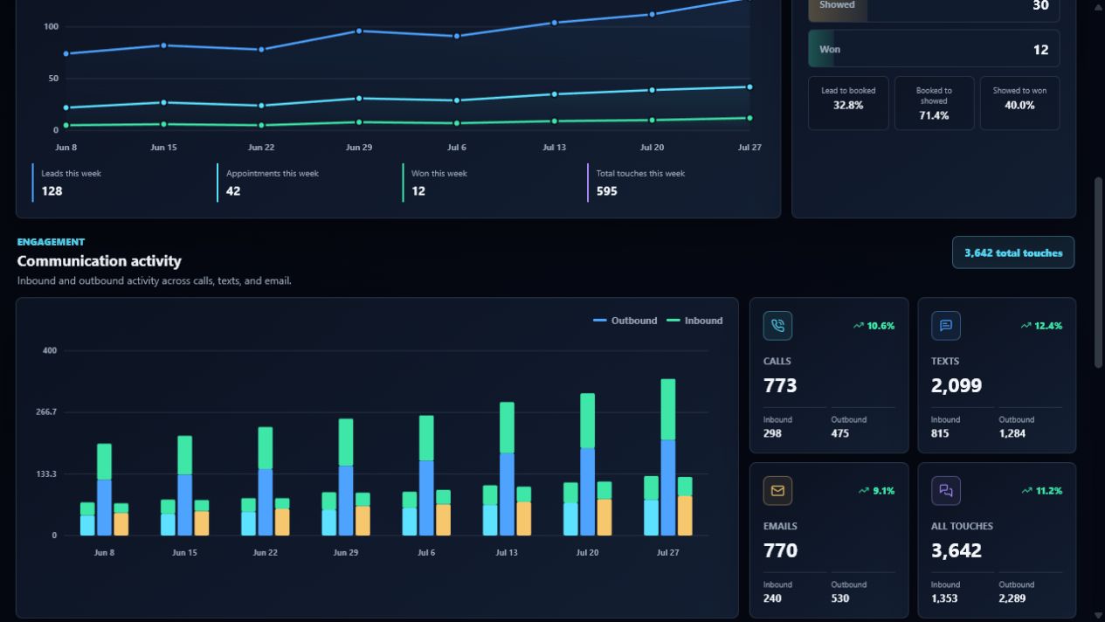Click the Won this week 12 stat

pos(491,183)
